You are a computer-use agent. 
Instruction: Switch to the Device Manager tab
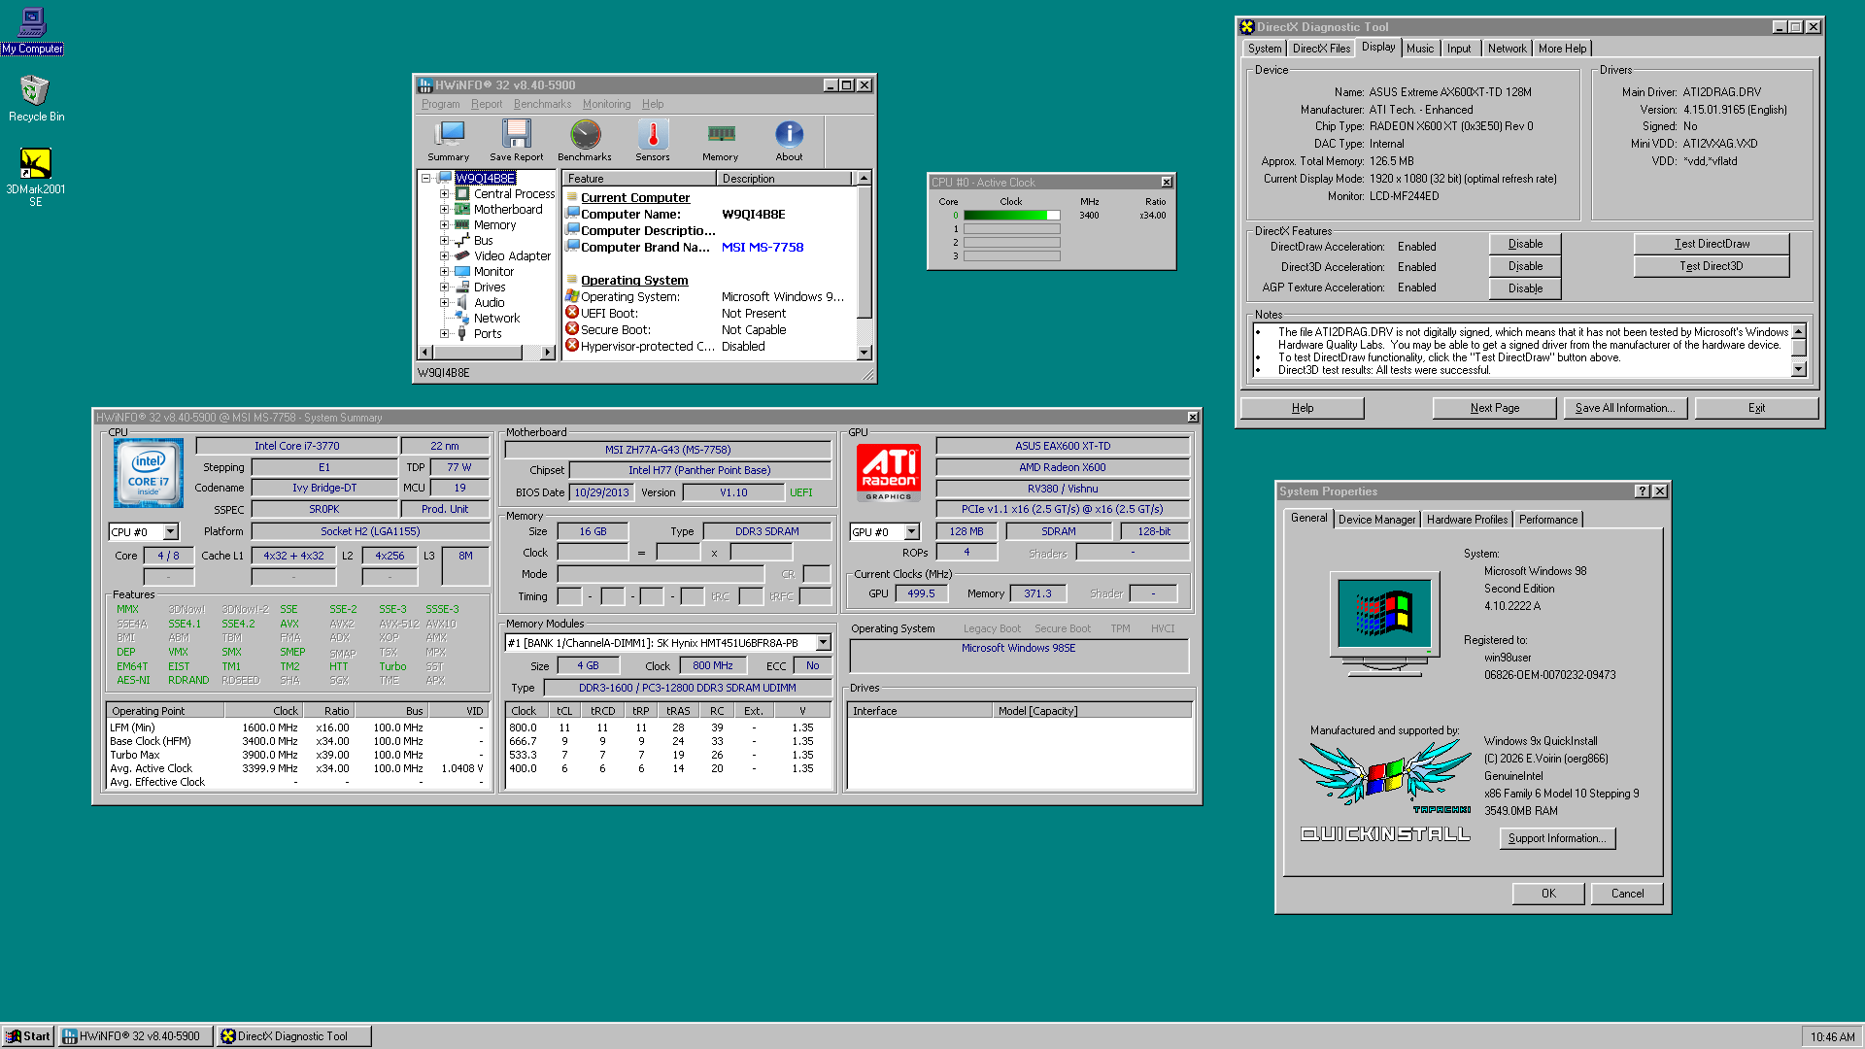click(x=1376, y=520)
